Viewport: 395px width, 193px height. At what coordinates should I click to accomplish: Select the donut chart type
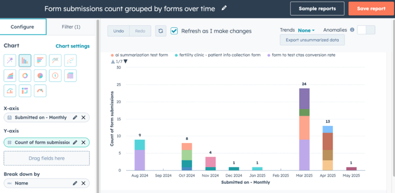click(x=25, y=75)
